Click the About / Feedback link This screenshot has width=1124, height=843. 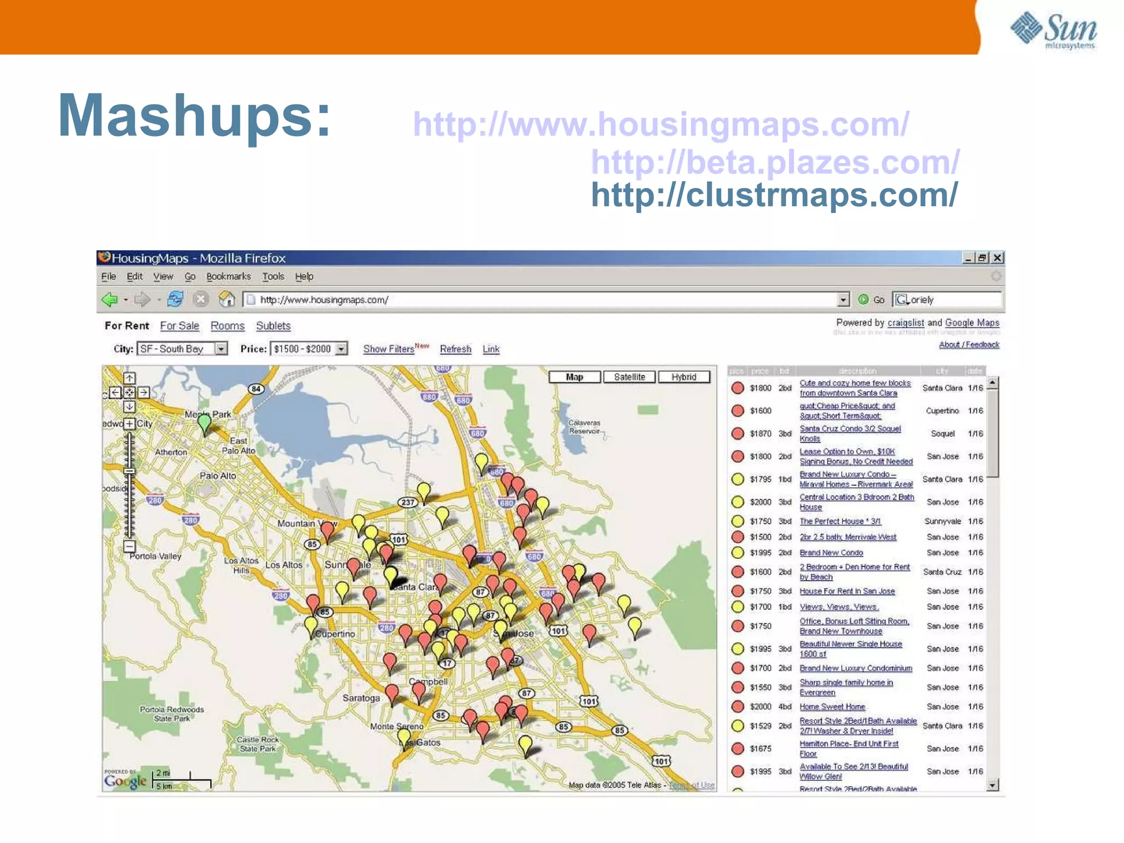click(969, 345)
